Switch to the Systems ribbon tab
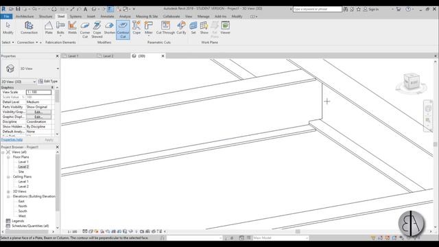The width and height of the screenshot is (439, 247). click(x=75, y=16)
